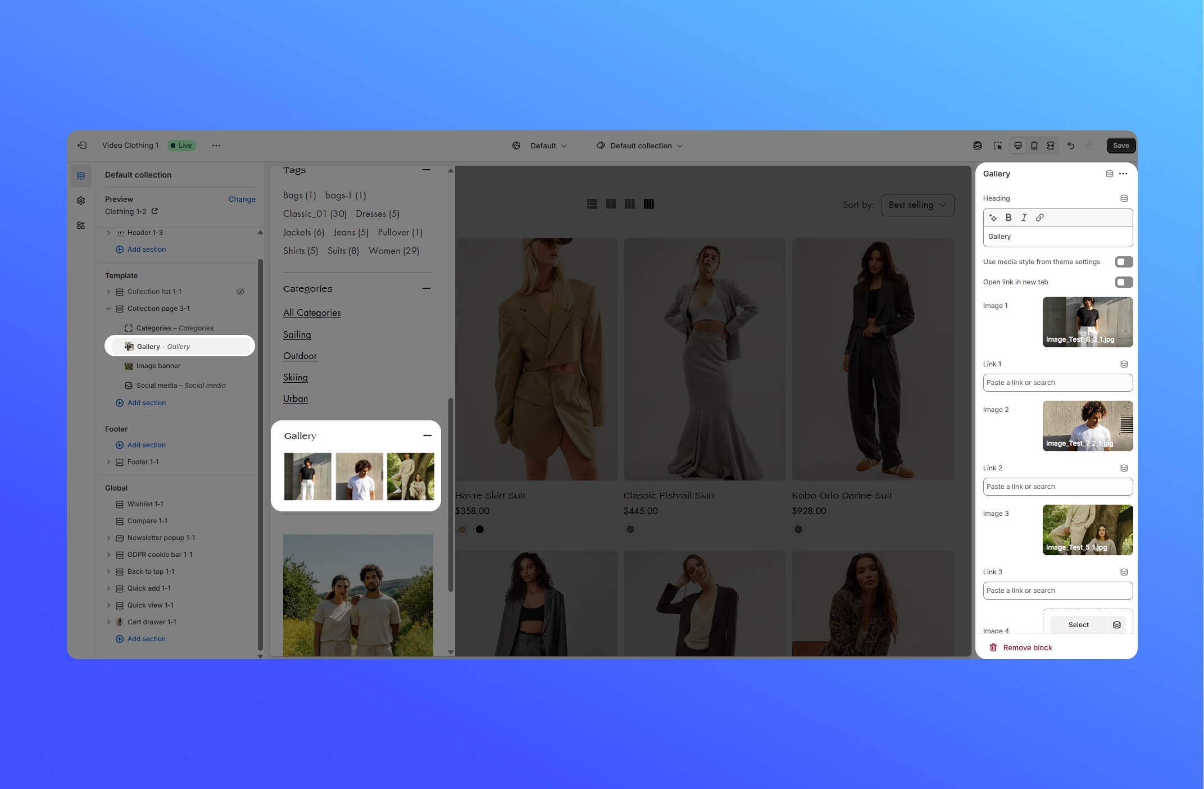
Task: Click dynamic source icon for Link 2
Action: (x=1124, y=468)
